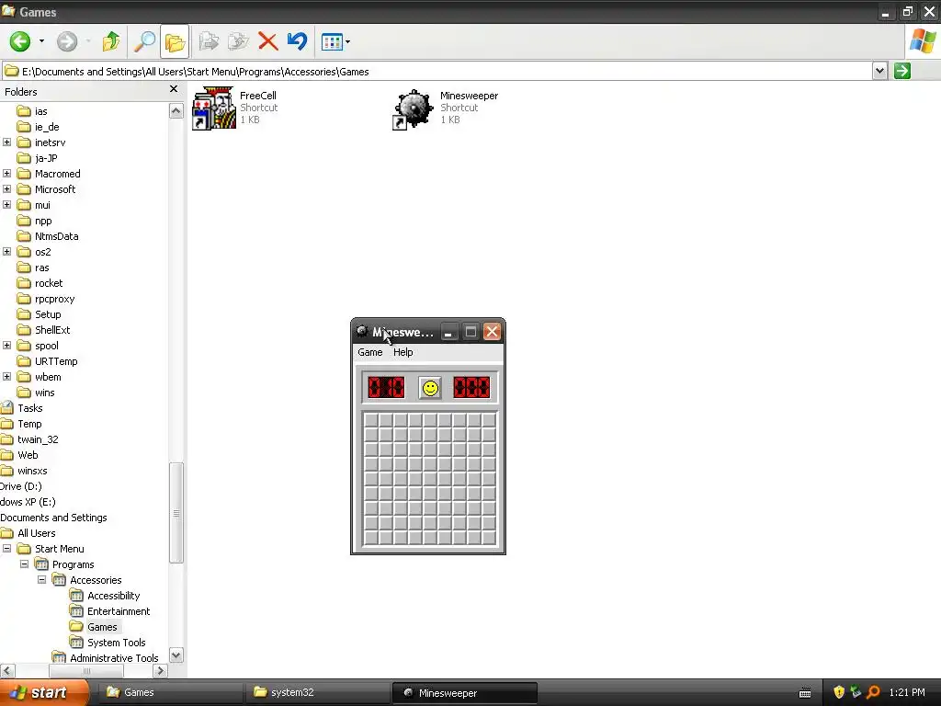Close the Folders pane with X
The height and width of the screenshot is (706, 941).
[x=174, y=89]
